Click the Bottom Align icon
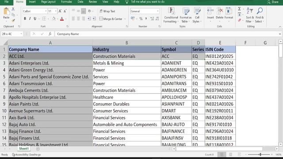283x159 pixels. pyautogui.click(x=83, y=11)
